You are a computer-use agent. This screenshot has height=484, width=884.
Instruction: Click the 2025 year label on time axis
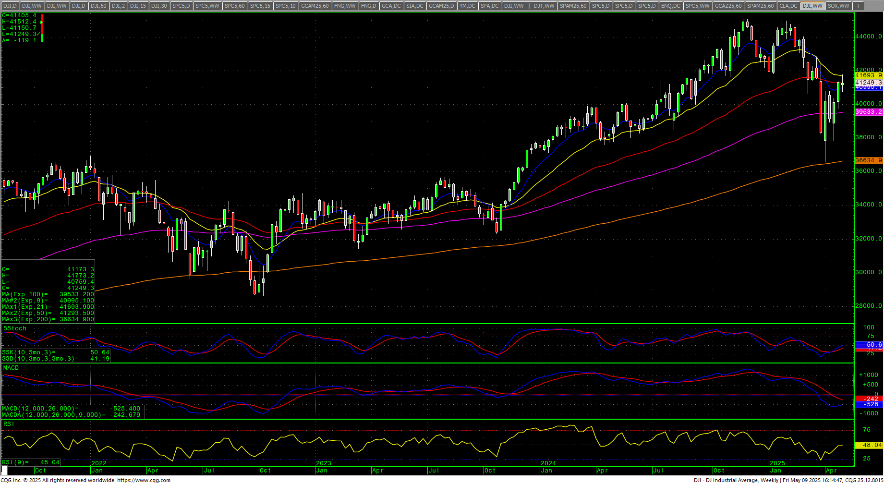pyautogui.click(x=777, y=463)
